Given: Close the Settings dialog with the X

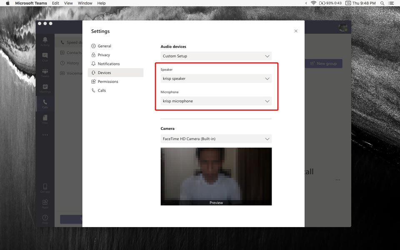Looking at the screenshot, I should tap(296, 31).
